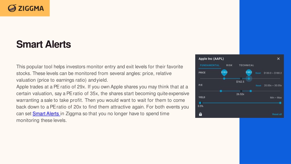Click Reset all in the panel

pos(277,114)
